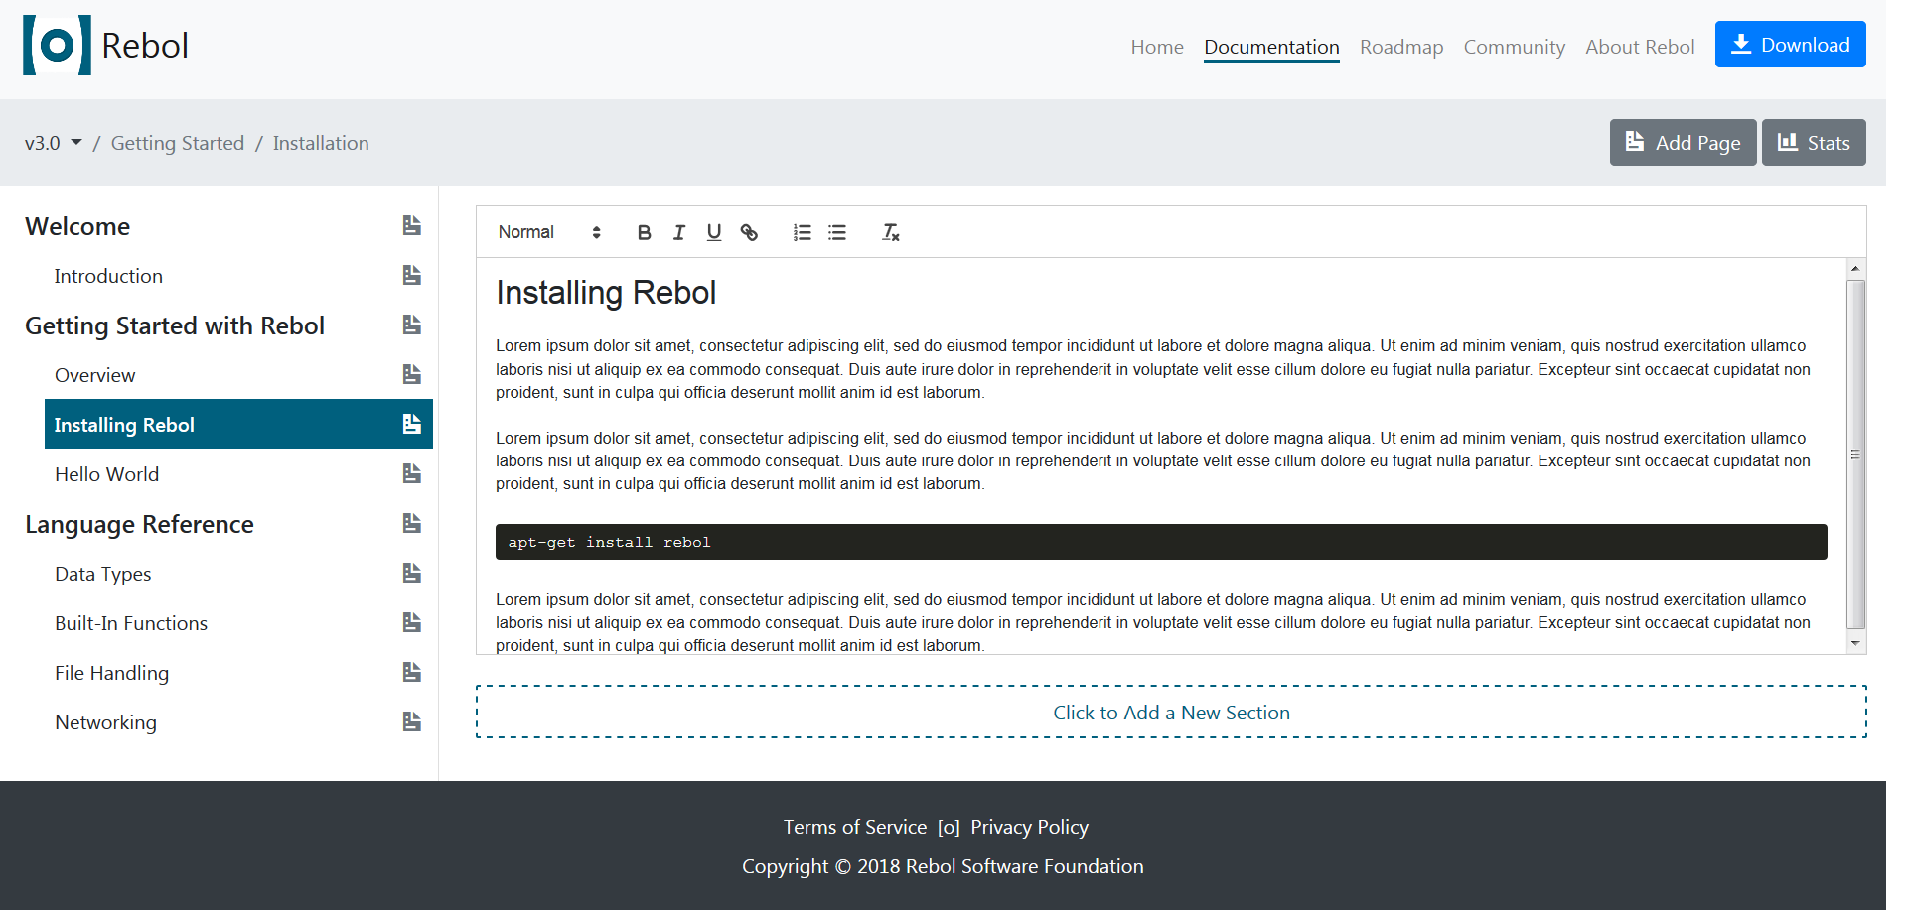Click the page icon beside Hello World

[x=412, y=473]
